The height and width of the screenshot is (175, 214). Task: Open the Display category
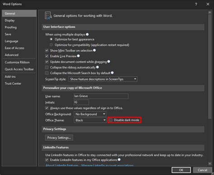19,20
